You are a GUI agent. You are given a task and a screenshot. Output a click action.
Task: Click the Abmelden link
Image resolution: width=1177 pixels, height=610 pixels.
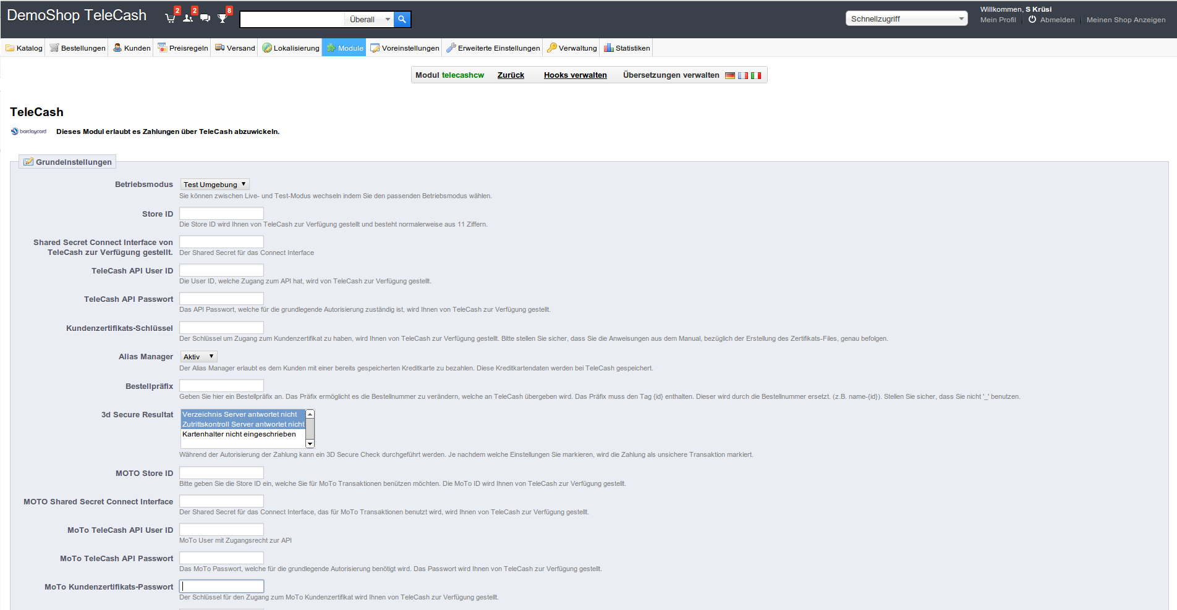[x=1057, y=20]
